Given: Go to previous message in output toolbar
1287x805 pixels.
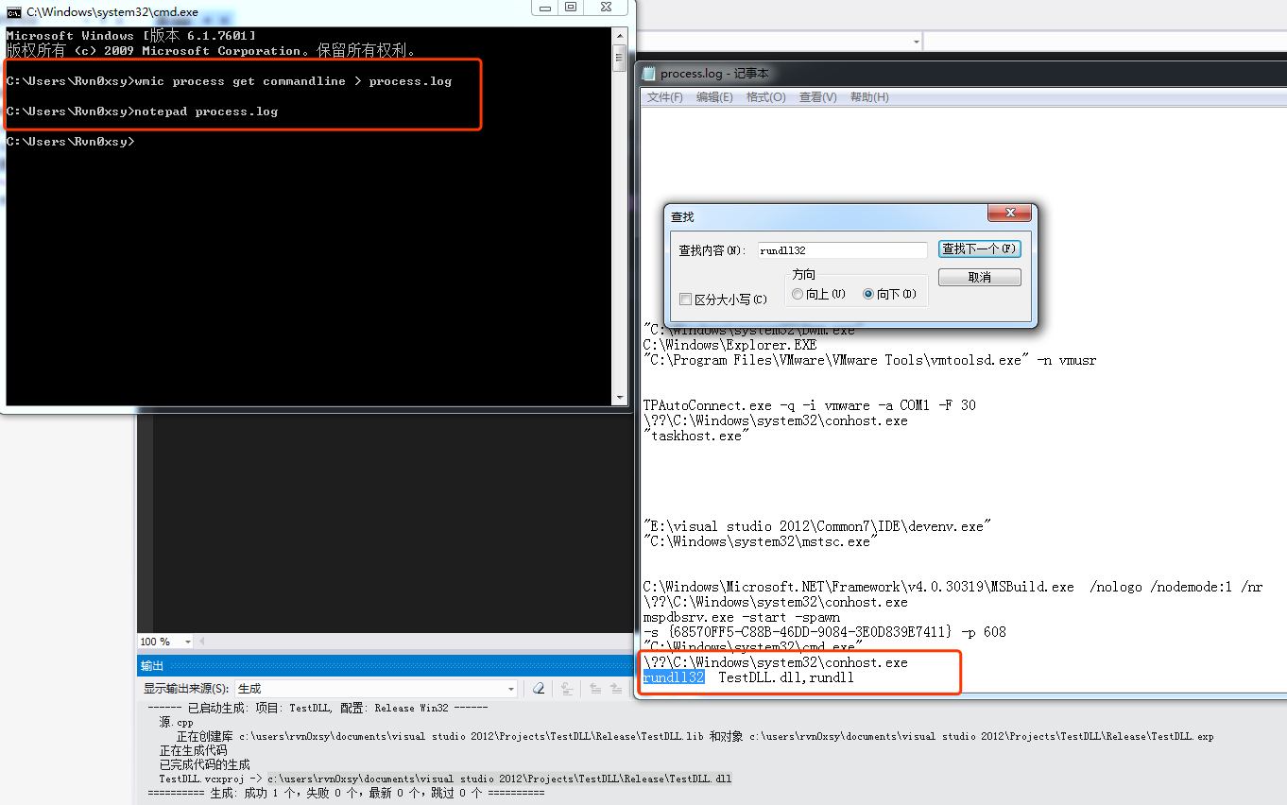Looking at the screenshot, I should (595, 689).
